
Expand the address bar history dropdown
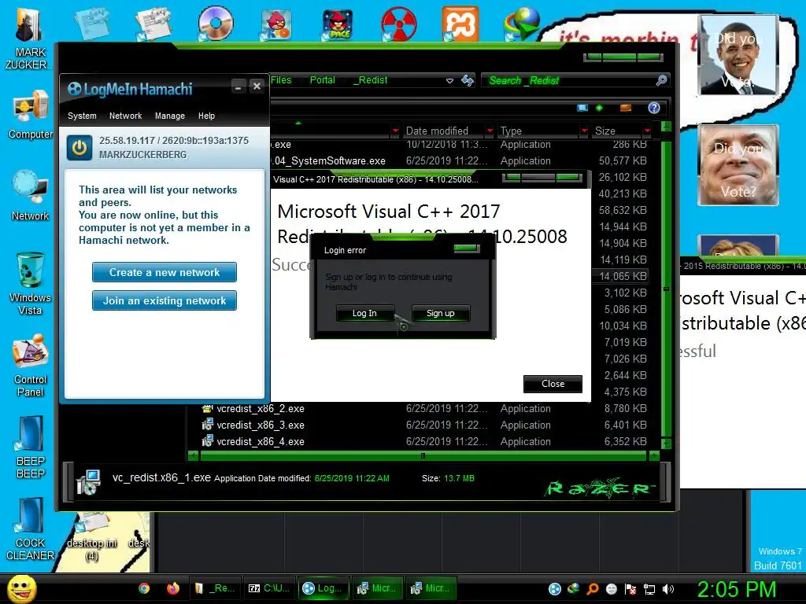449,81
